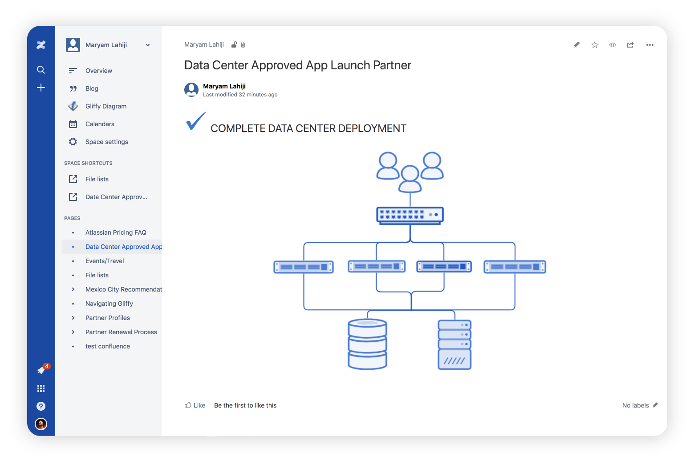Edit labels pencil next to No labels
This screenshot has width=694, height=464.
655,405
